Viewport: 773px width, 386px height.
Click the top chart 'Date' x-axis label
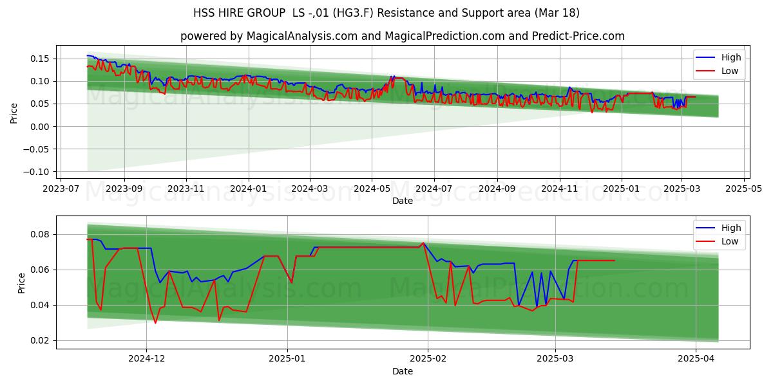[x=403, y=201]
